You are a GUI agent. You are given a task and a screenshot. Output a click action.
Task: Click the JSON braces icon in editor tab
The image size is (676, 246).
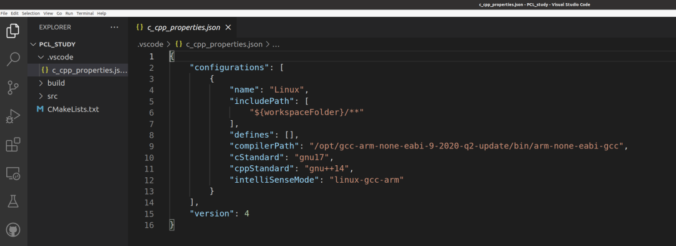click(x=139, y=27)
